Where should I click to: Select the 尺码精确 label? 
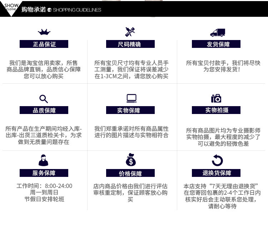(130, 44)
